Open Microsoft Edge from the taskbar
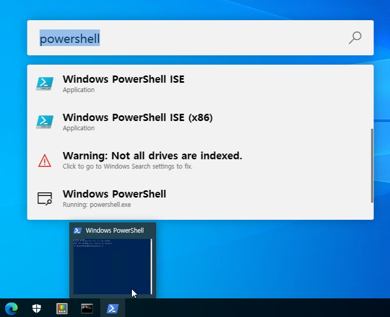Image resolution: width=390 pixels, height=317 pixels. point(11,309)
